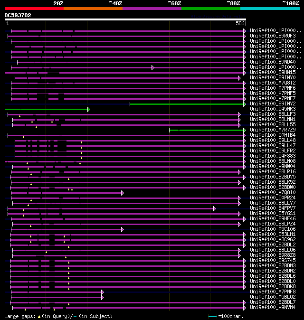Click the green arrowhead ending the B9INY2 alignment
This screenshot has width=304, height=320.
coord(245,104)
